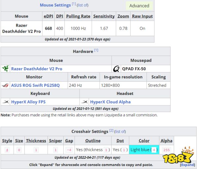
Task: Click the Razer DeathAdder V2 Pro mouse cell
Action: (x=21, y=28)
